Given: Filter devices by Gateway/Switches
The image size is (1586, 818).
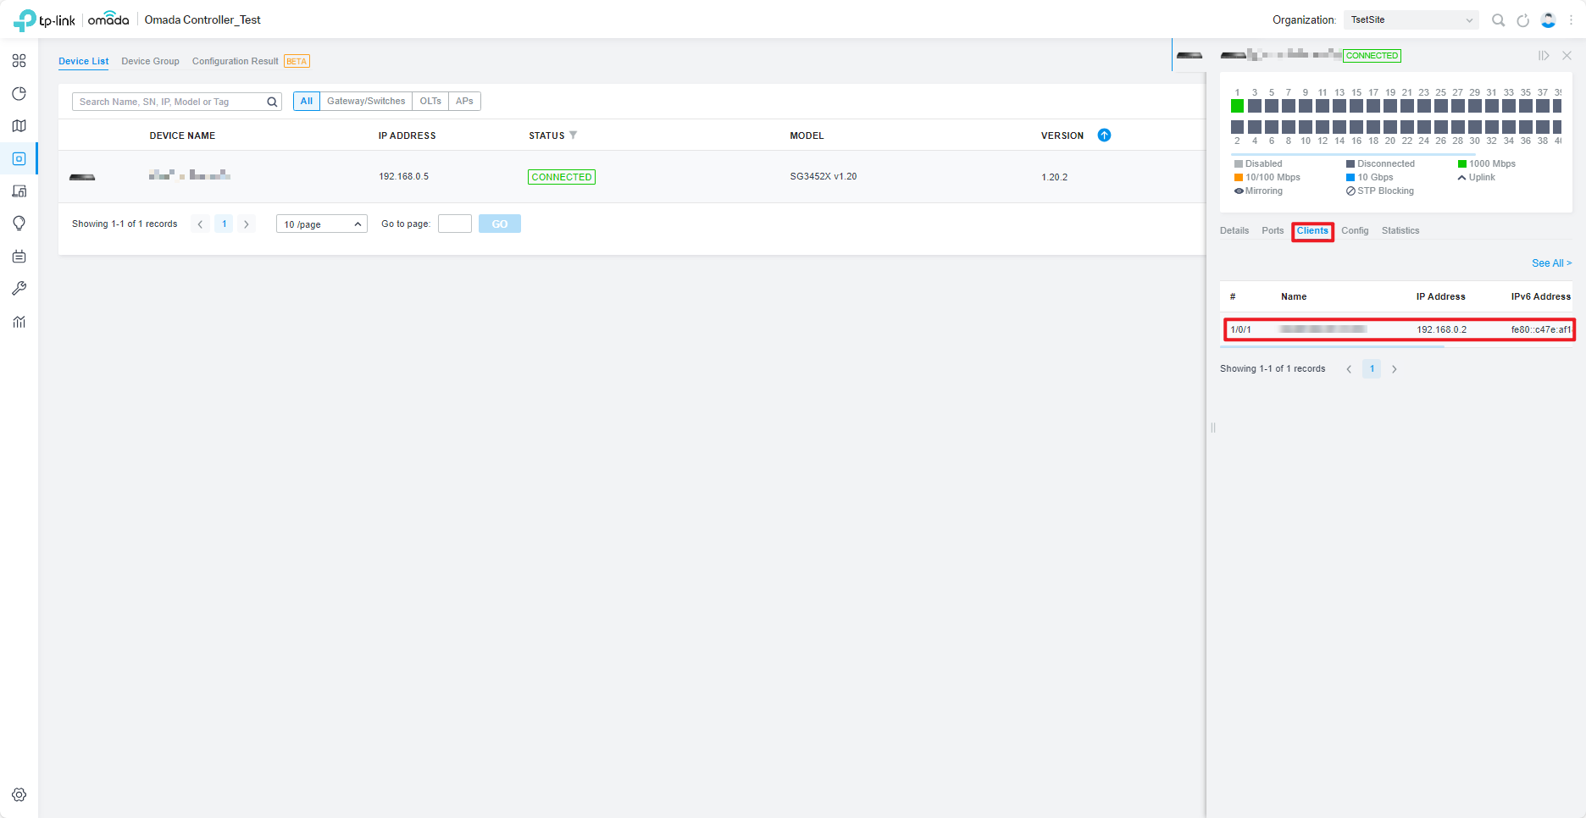Looking at the screenshot, I should coord(365,101).
